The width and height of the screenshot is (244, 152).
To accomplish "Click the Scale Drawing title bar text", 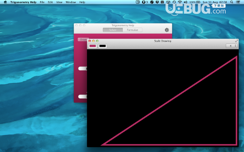I will pos(163,41).
